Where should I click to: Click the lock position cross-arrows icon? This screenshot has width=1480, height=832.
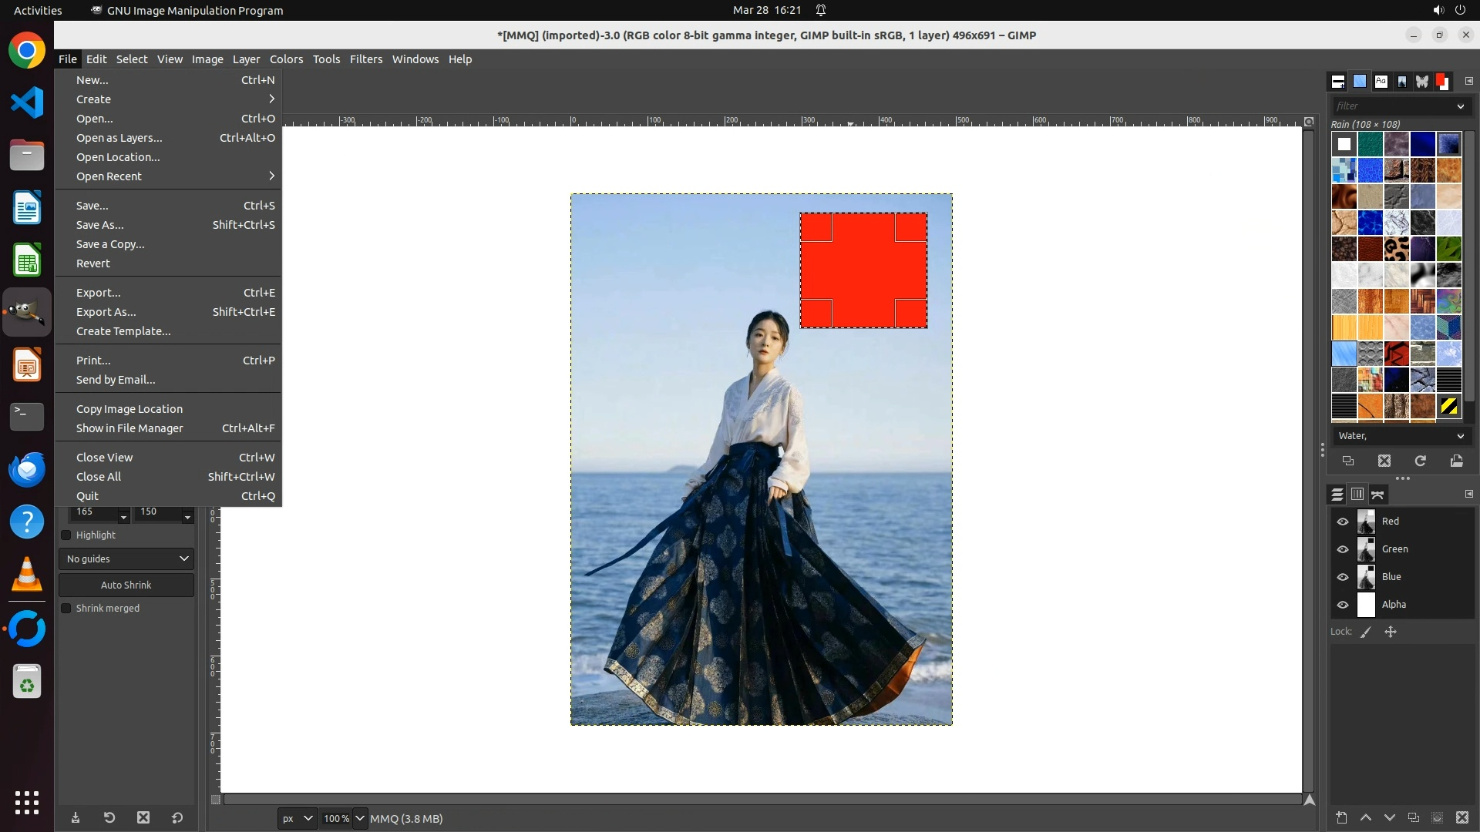coord(1391,632)
